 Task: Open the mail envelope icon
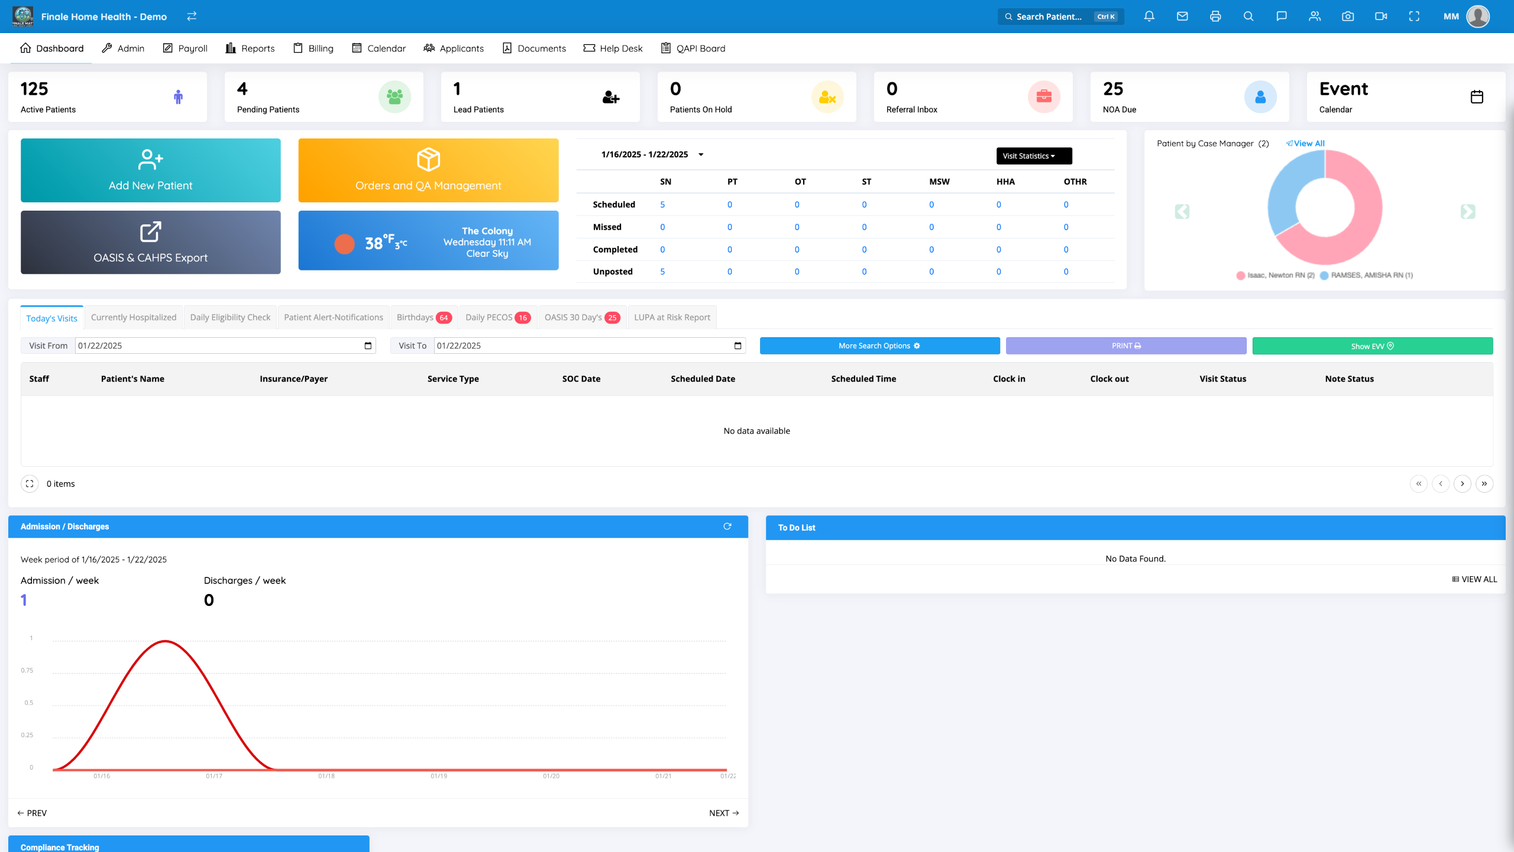click(x=1182, y=17)
